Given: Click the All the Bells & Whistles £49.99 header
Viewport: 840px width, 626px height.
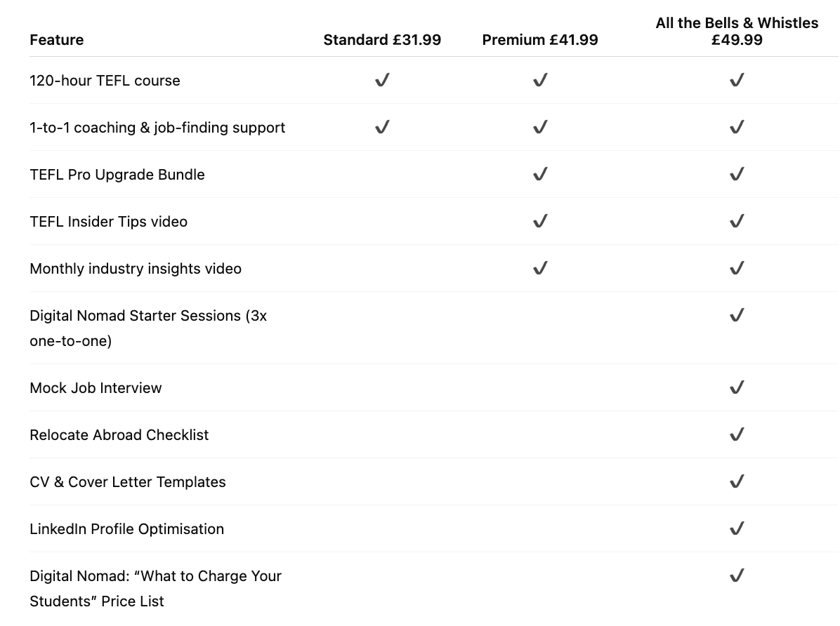Looking at the screenshot, I should (737, 32).
